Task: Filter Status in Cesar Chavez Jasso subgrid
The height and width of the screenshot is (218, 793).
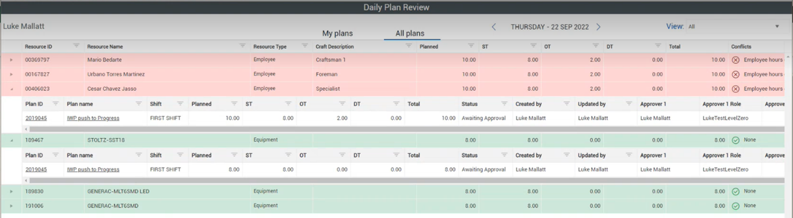Action: (504, 104)
